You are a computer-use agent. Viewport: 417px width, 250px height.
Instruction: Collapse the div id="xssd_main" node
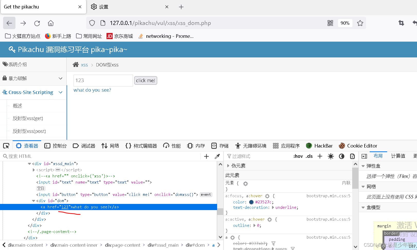[29, 164]
